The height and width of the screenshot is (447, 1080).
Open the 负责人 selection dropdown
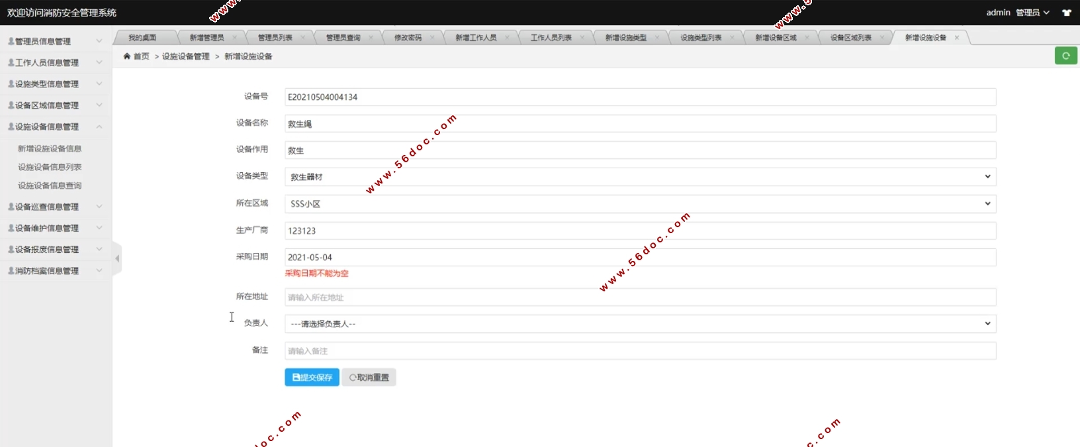pyautogui.click(x=641, y=324)
